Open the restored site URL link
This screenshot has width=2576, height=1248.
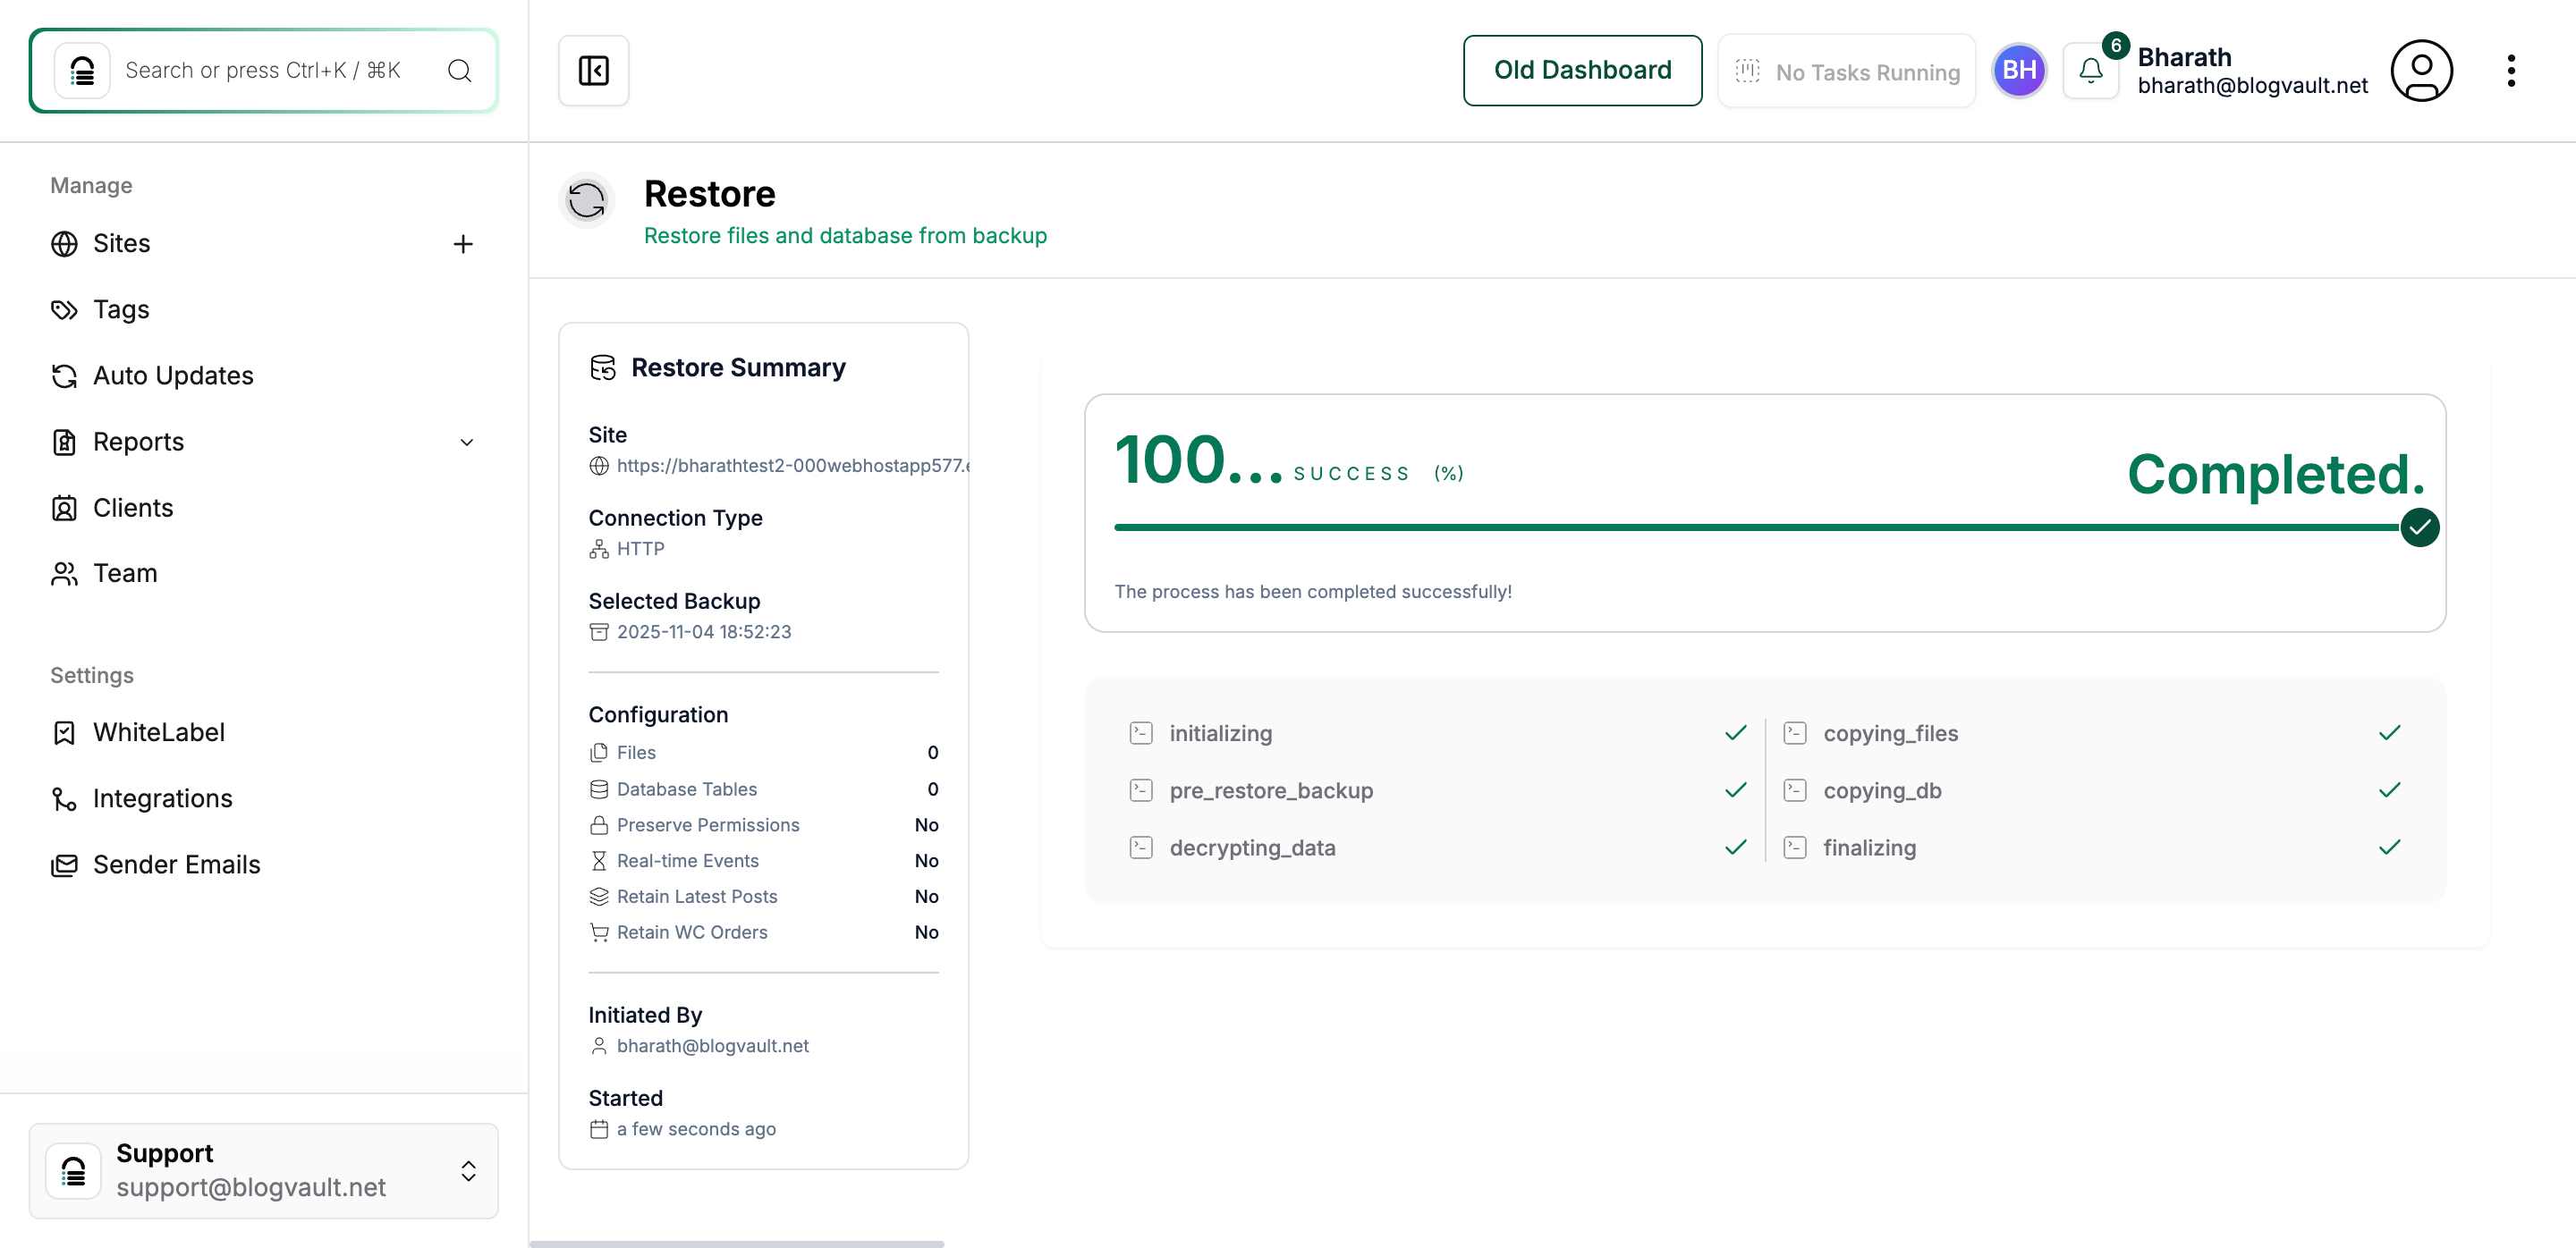790,465
